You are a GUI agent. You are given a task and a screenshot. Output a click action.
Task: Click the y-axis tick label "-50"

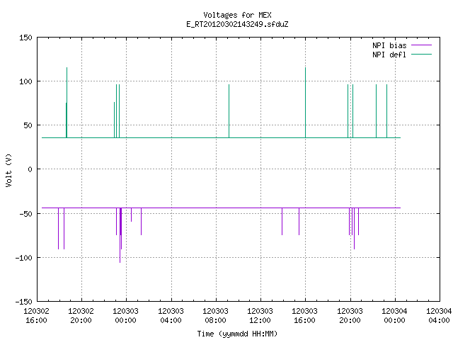[25, 214]
